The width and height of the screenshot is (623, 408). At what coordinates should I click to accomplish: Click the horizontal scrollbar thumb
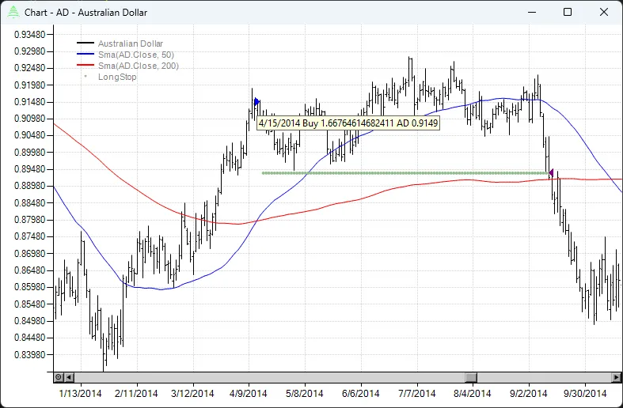[x=471, y=377]
